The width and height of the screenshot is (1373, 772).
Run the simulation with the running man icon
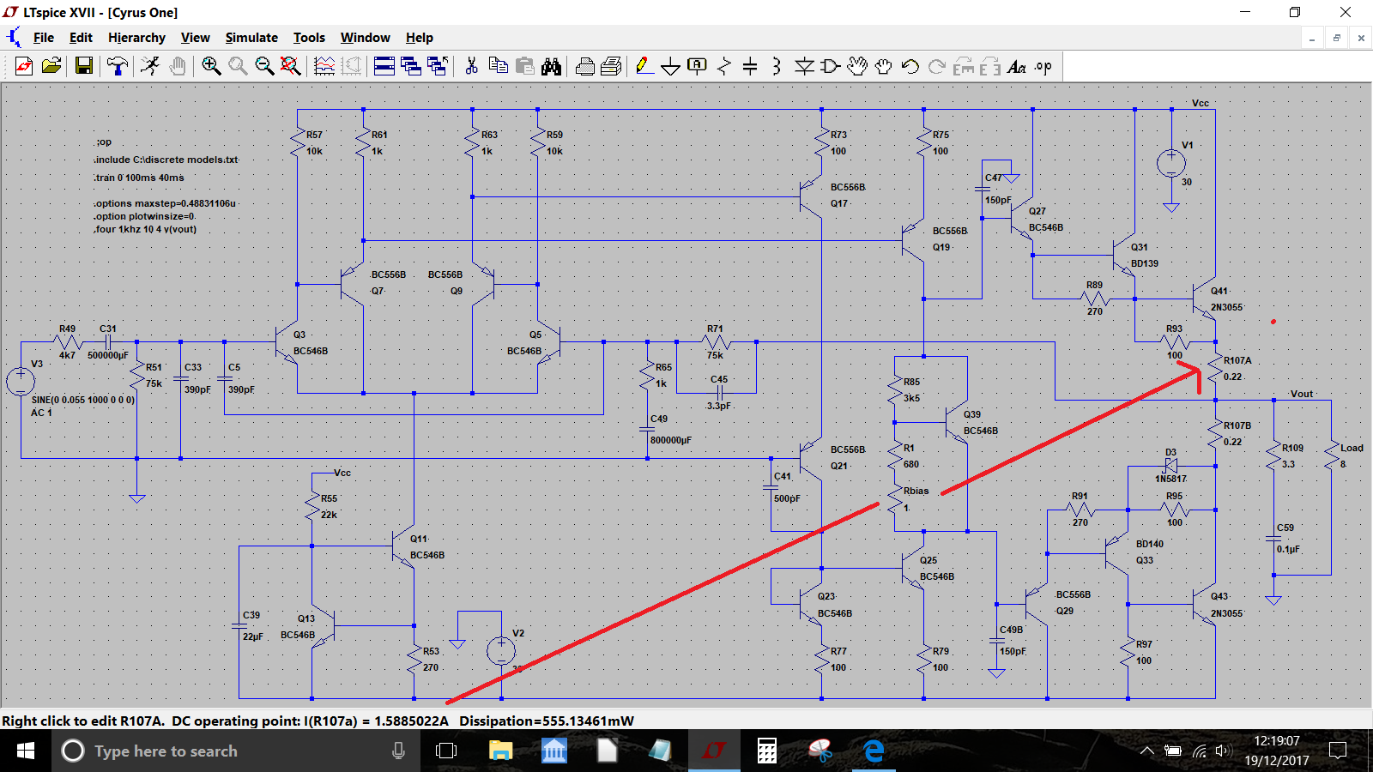[x=150, y=66]
